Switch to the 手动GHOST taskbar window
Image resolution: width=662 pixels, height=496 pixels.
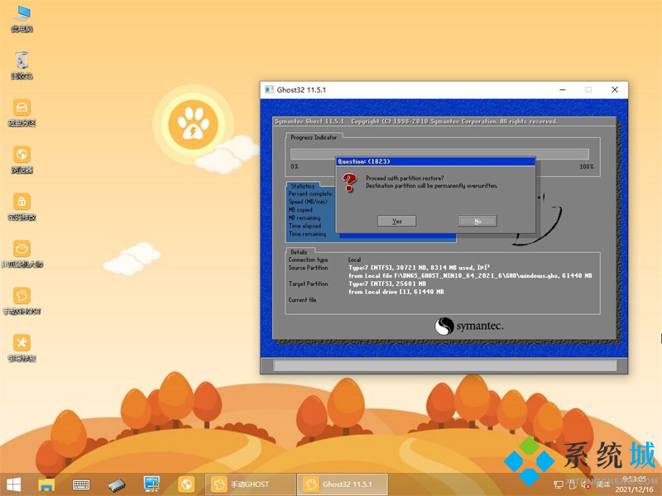(x=250, y=484)
